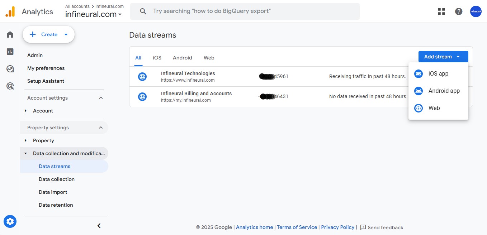This screenshot has width=487, height=235.
Task: Expand the Property tree arrow
Action: 25,140
